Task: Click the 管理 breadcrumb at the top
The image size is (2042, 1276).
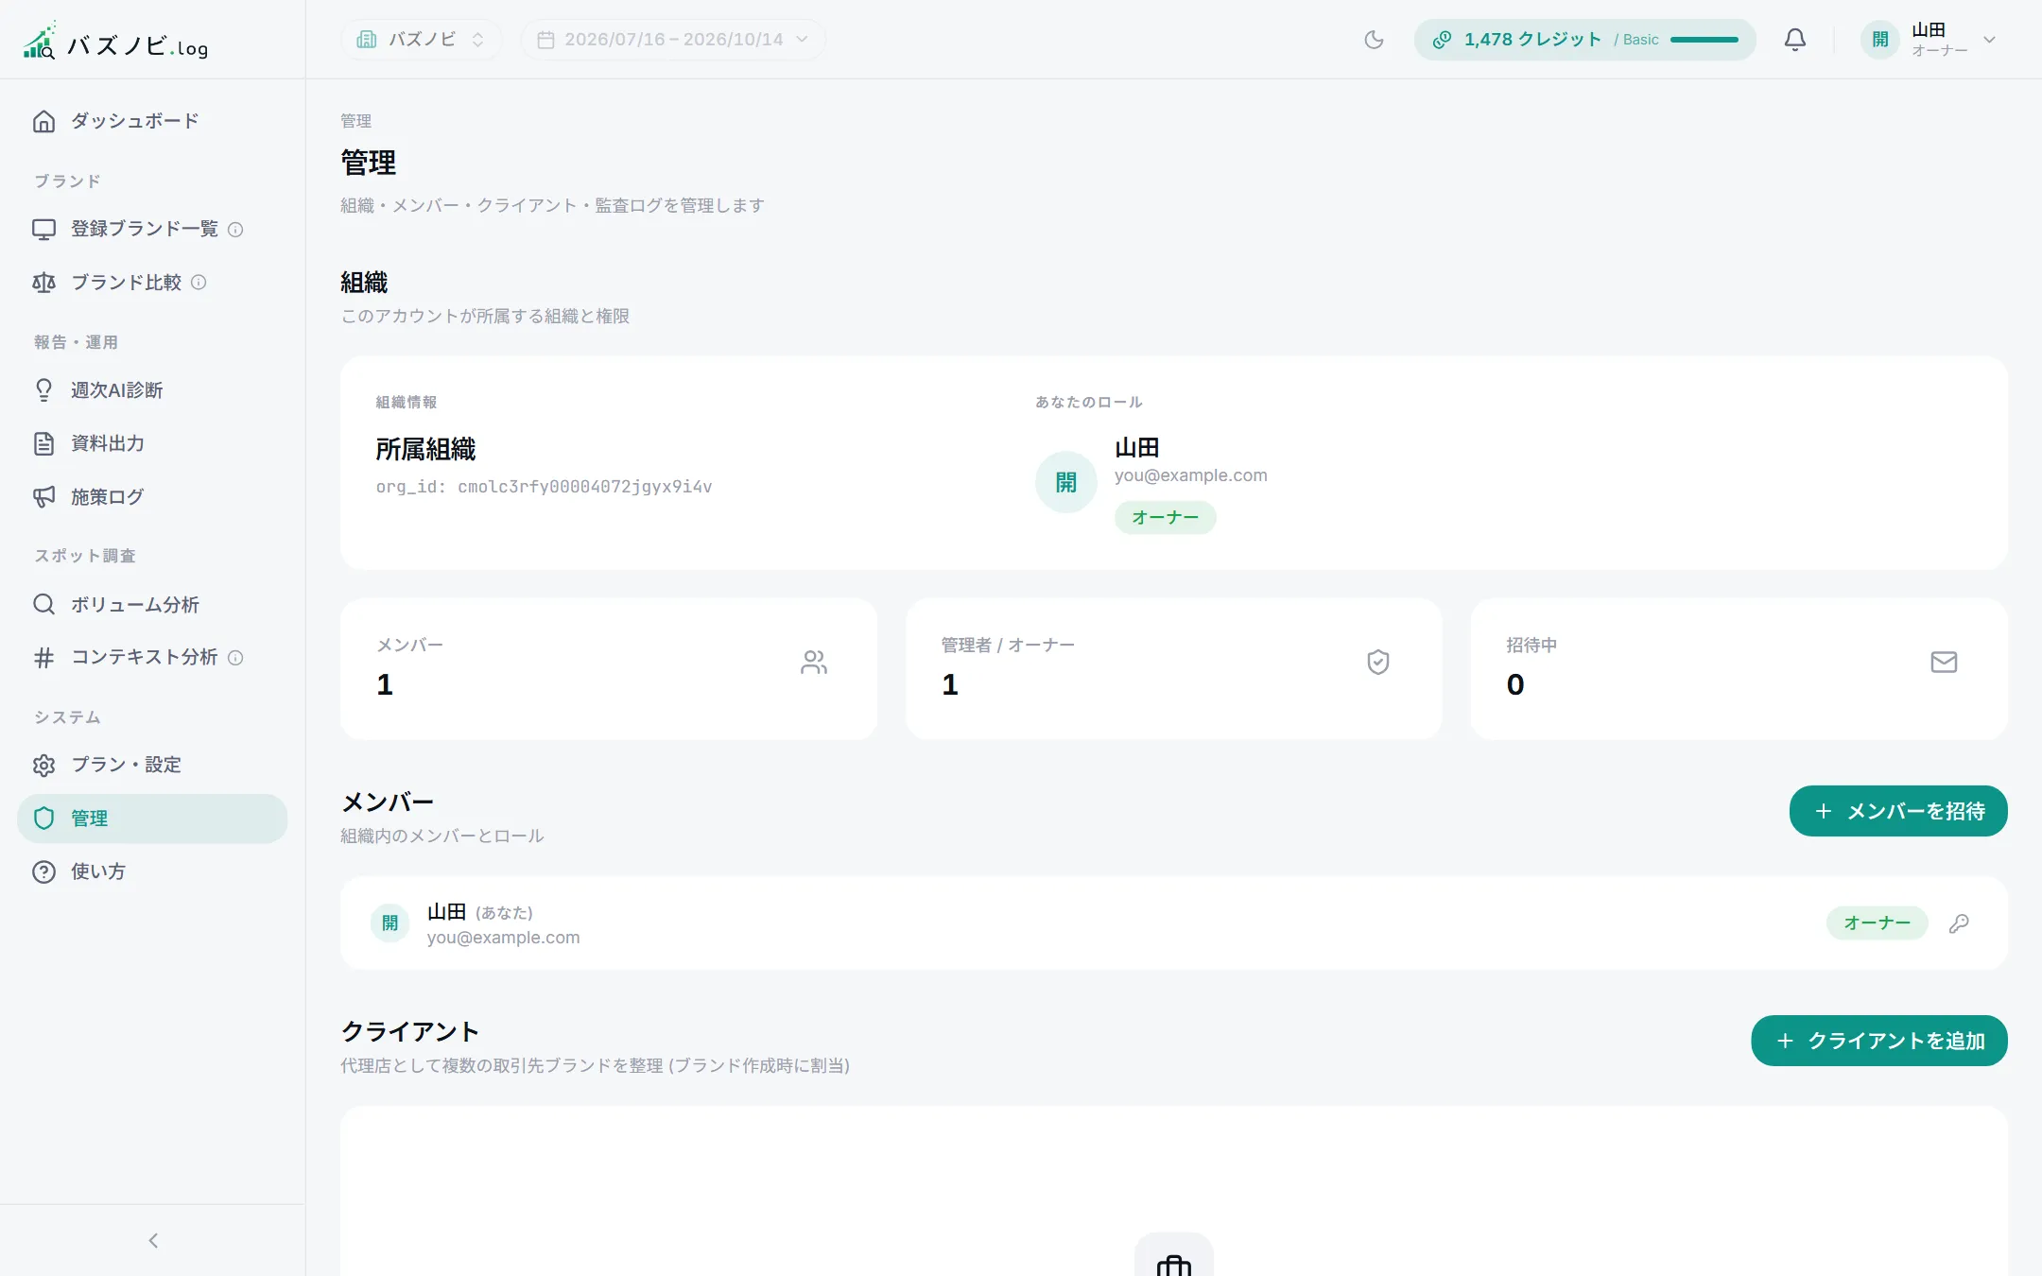Action: pos(355,121)
